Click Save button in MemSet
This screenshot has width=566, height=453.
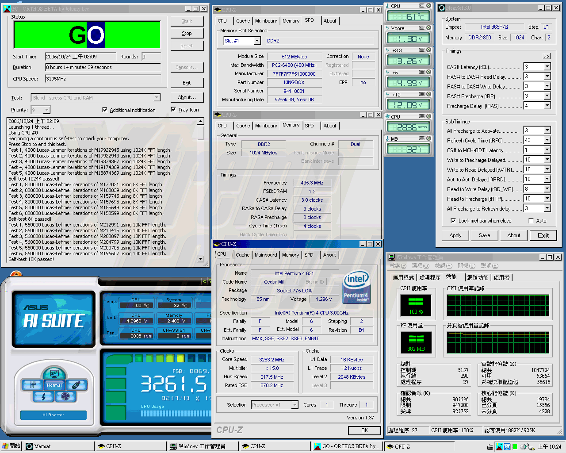point(485,235)
